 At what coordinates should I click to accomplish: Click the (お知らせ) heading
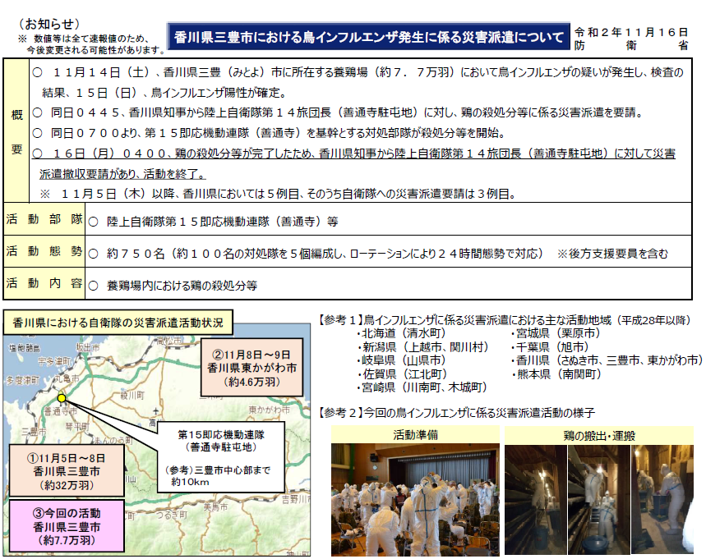[x=49, y=23]
